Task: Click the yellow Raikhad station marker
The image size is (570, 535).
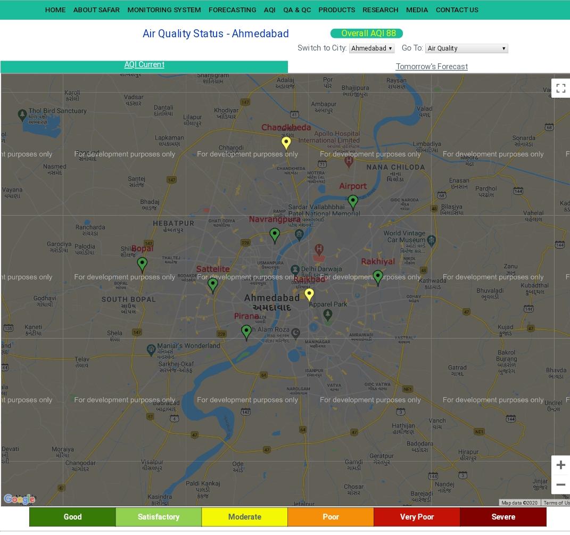Action: (x=309, y=294)
